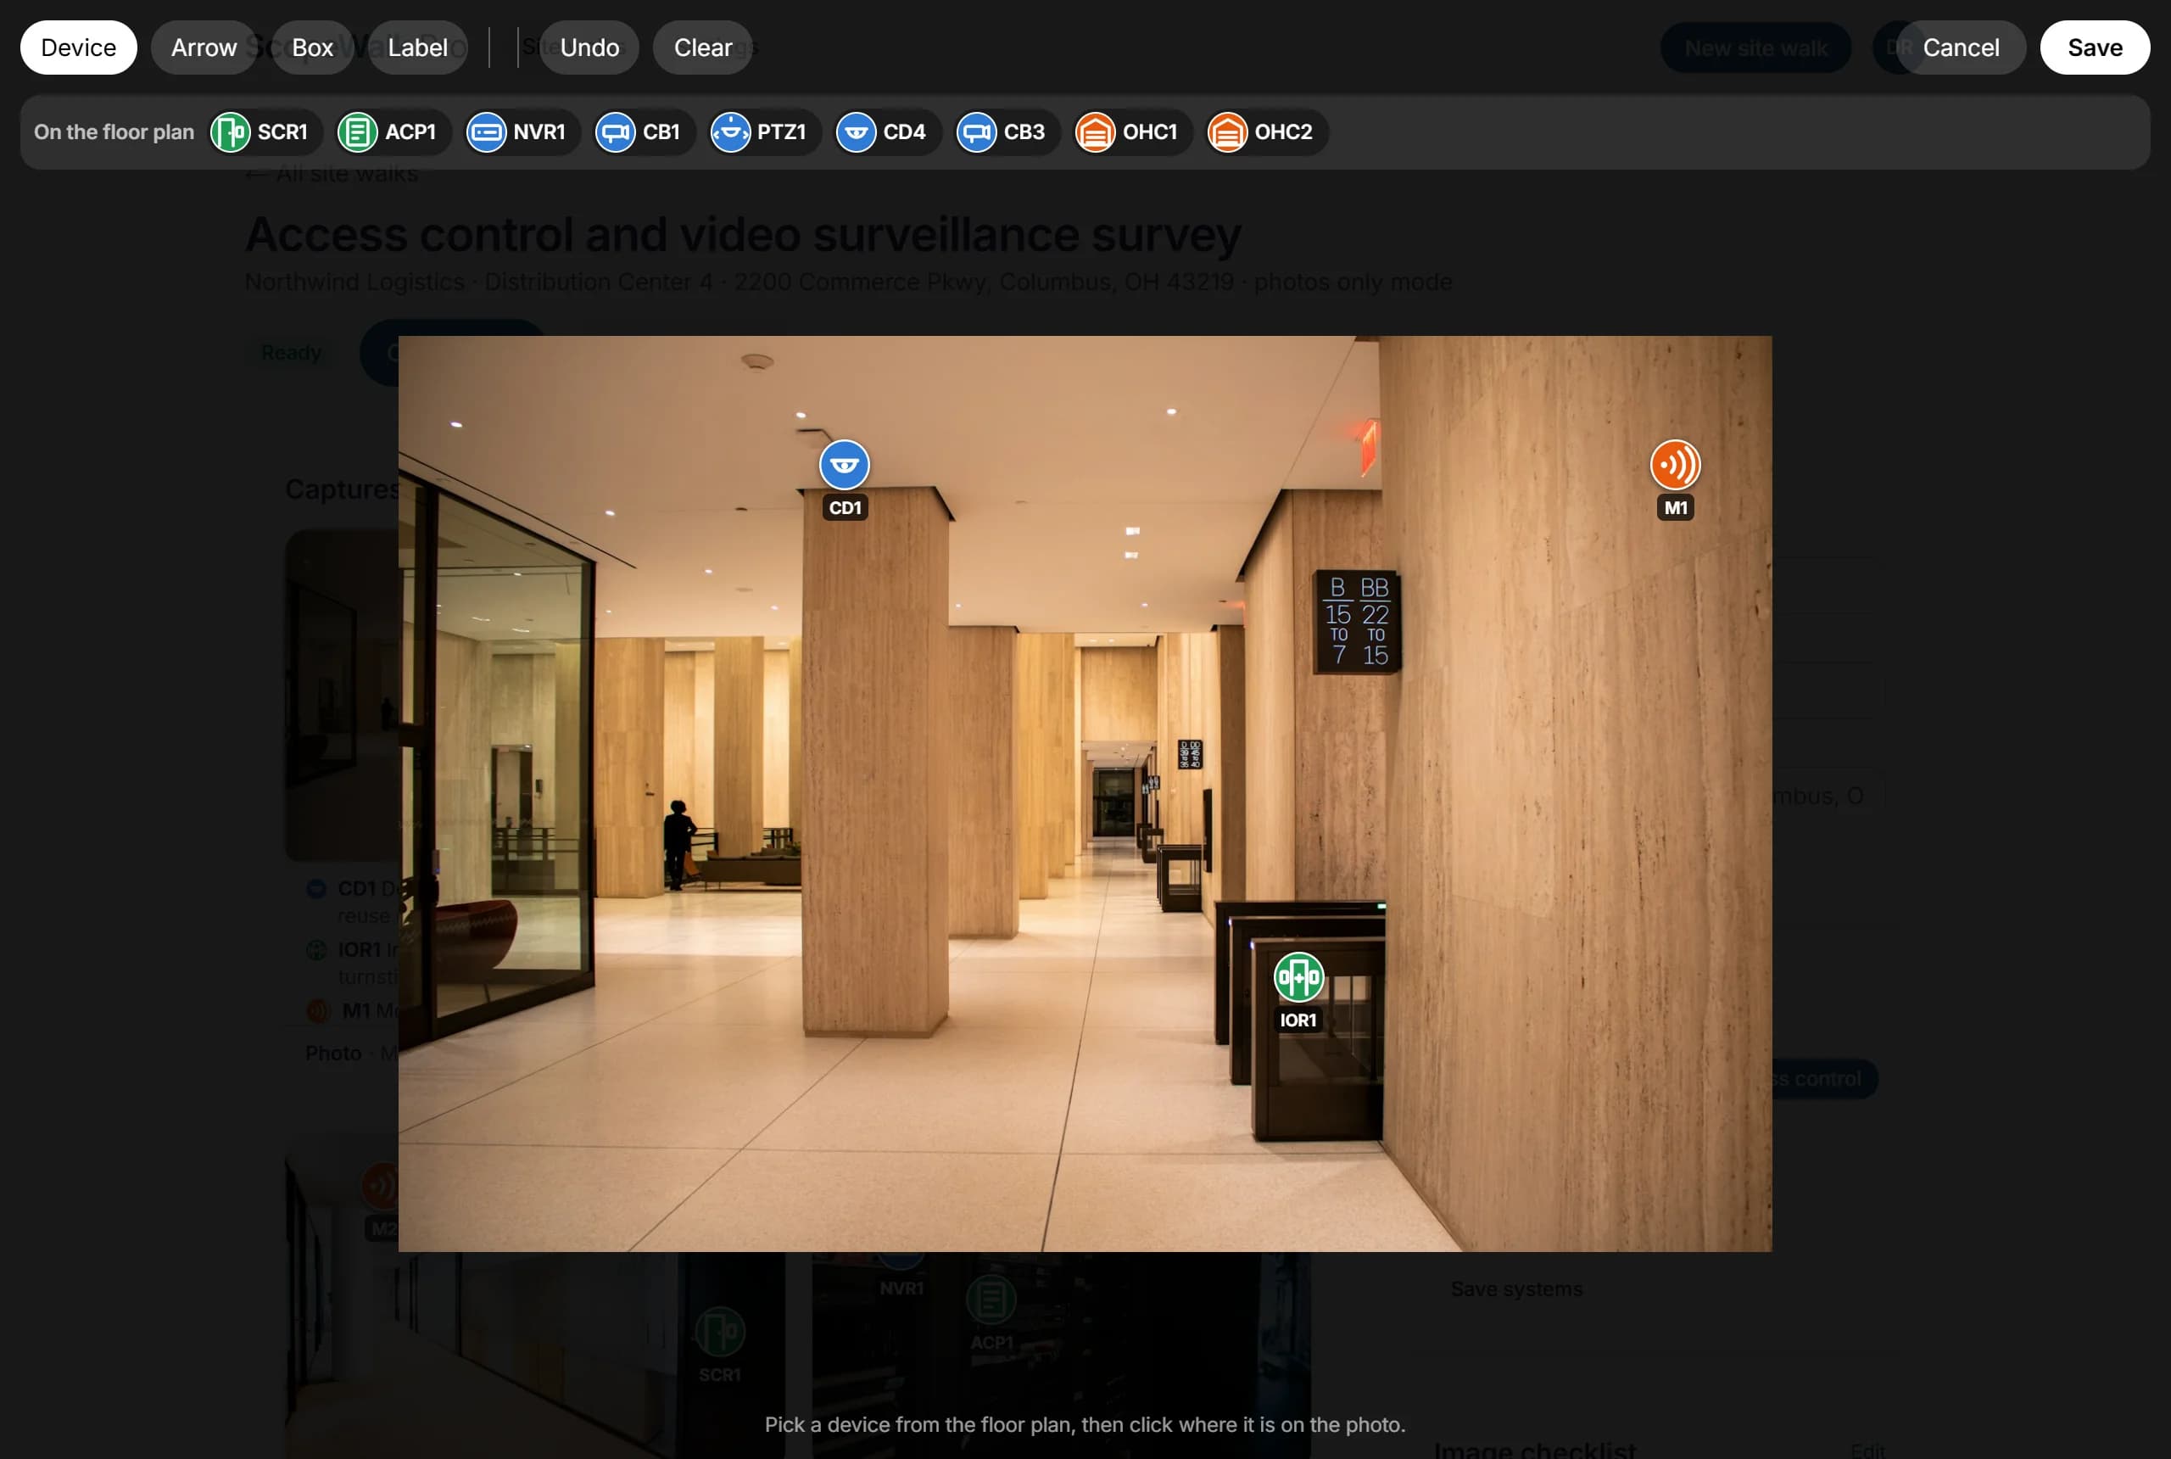This screenshot has width=2171, height=1459.
Task: Pick the OHC2 overhead door icon
Action: click(1227, 132)
